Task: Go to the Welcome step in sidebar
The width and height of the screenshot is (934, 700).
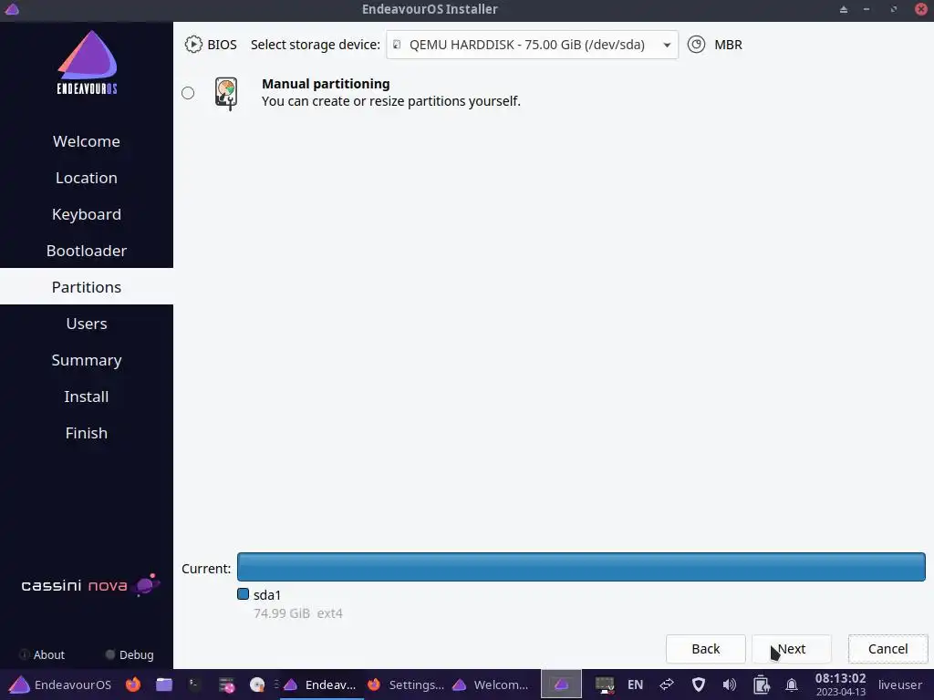Action: click(x=87, y=141)
